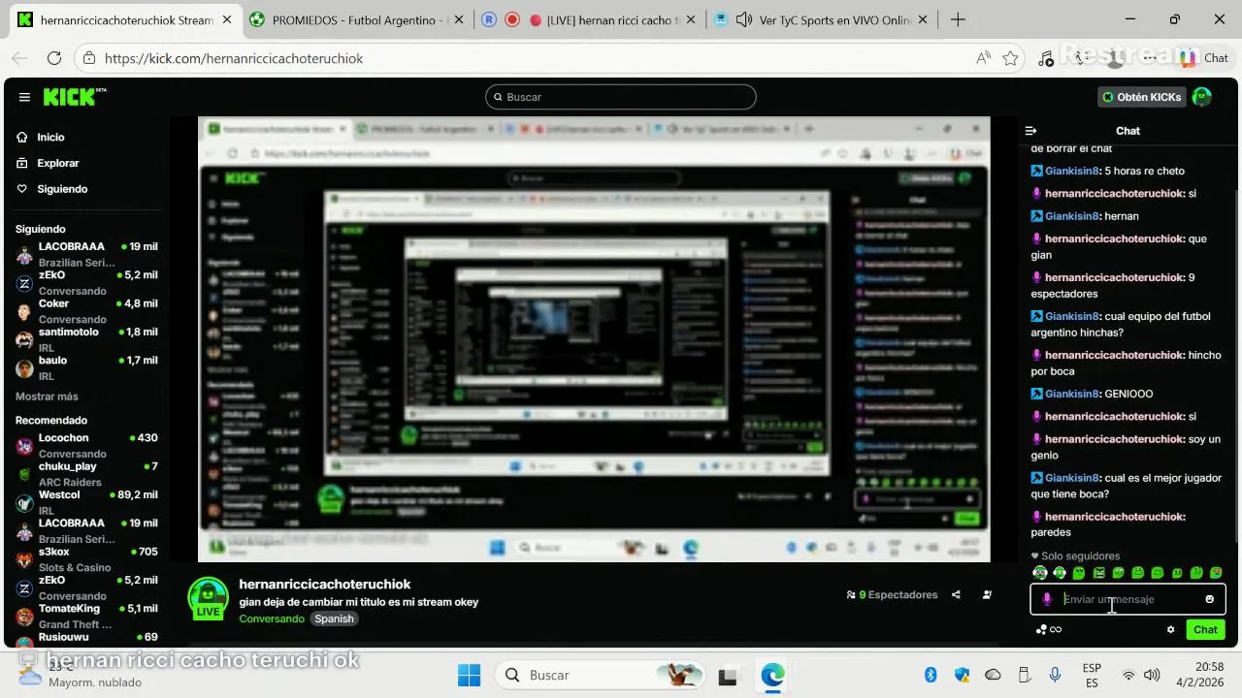Click the green Chat send button
1242x698 pixels.
coord(1205,629)
